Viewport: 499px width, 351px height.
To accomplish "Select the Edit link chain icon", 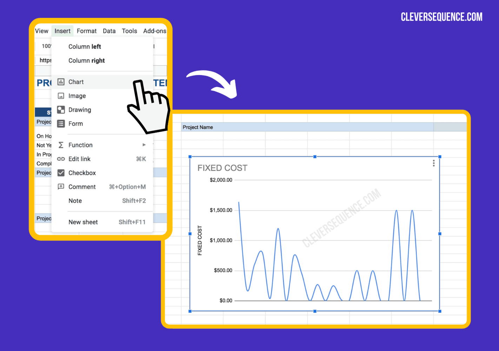I will pyautogui.click(x=61, y=159).
